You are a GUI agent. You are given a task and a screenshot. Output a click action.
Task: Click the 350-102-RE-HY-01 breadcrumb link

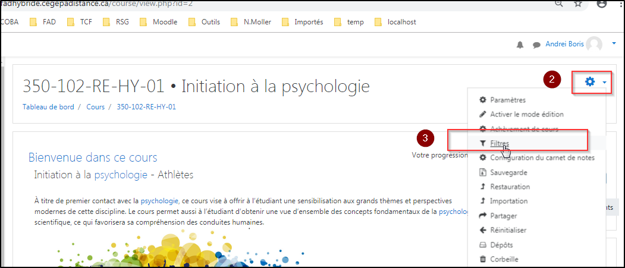click(x=146, y=107)
